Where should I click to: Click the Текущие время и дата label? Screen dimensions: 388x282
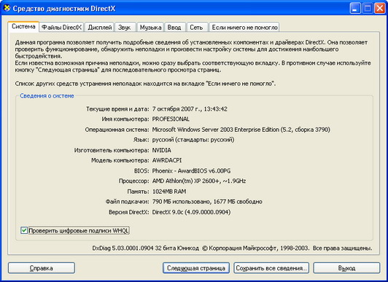click(x=117, y=109)
